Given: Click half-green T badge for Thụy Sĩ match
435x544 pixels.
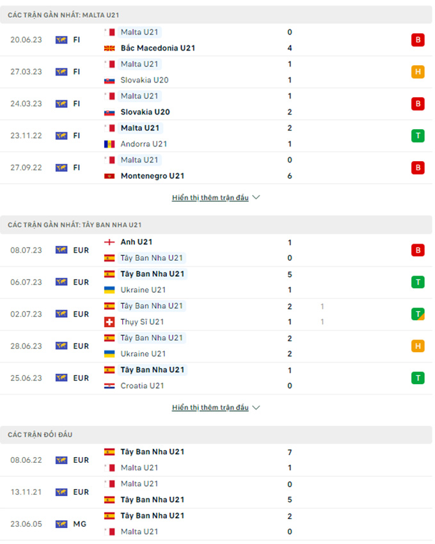Looking at the screenshot, I should pos(418,314).
